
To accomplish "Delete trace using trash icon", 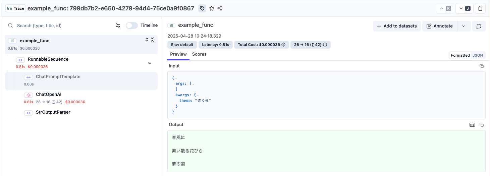I will point(480,8).
